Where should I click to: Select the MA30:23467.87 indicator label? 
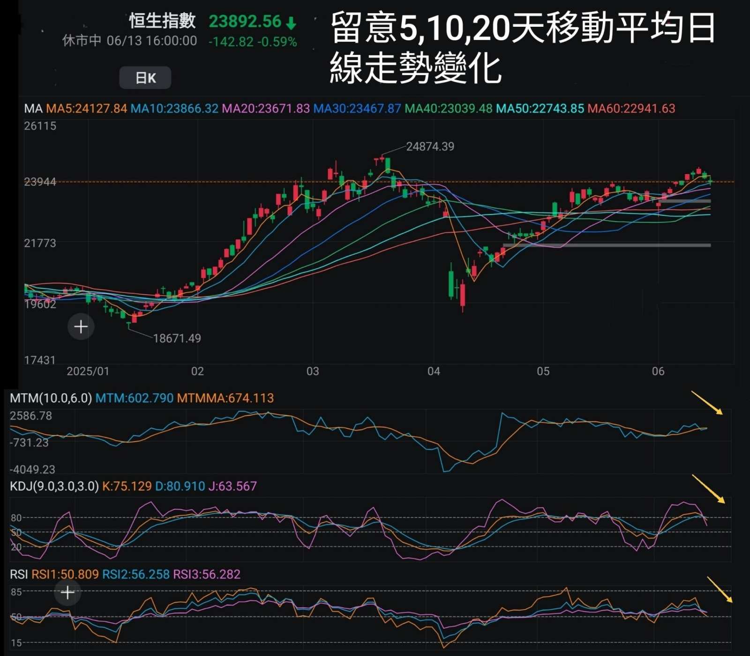[x=357, y=108]
